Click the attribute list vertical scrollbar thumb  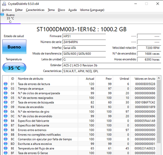pyautogui.click(x=159, y=112)
